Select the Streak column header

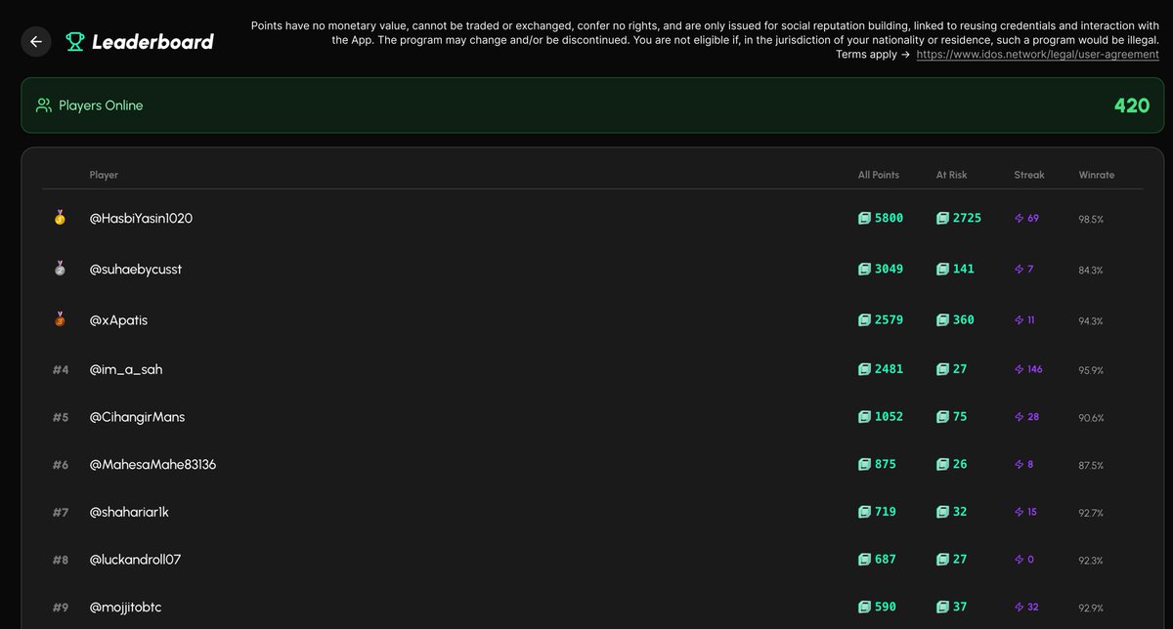[x=1029, y=175]
